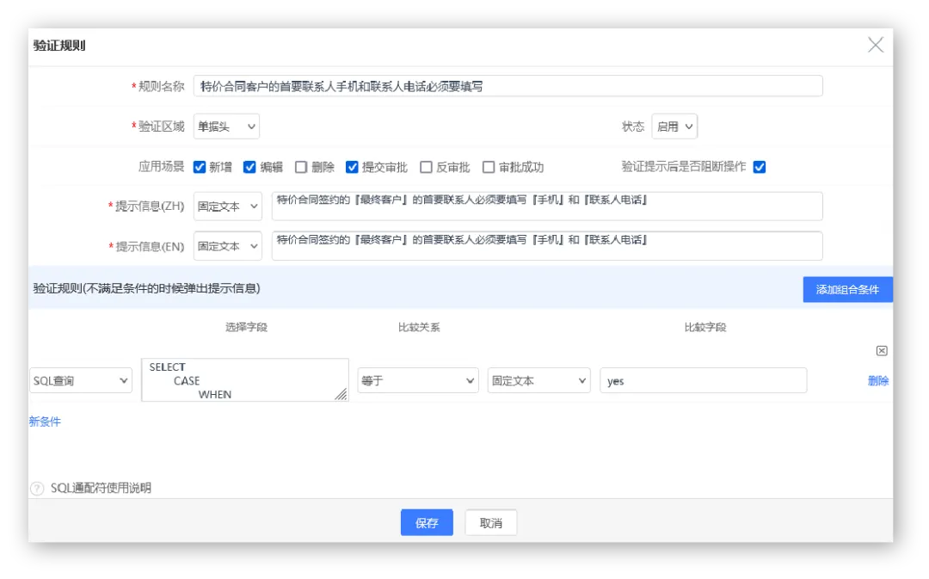
Task: Click the SQL通配符使用说明 help question icon
Action: pyautogui.click(x=37, y=489)
